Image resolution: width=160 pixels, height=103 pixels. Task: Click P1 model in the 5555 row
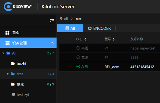pos(106,57)
